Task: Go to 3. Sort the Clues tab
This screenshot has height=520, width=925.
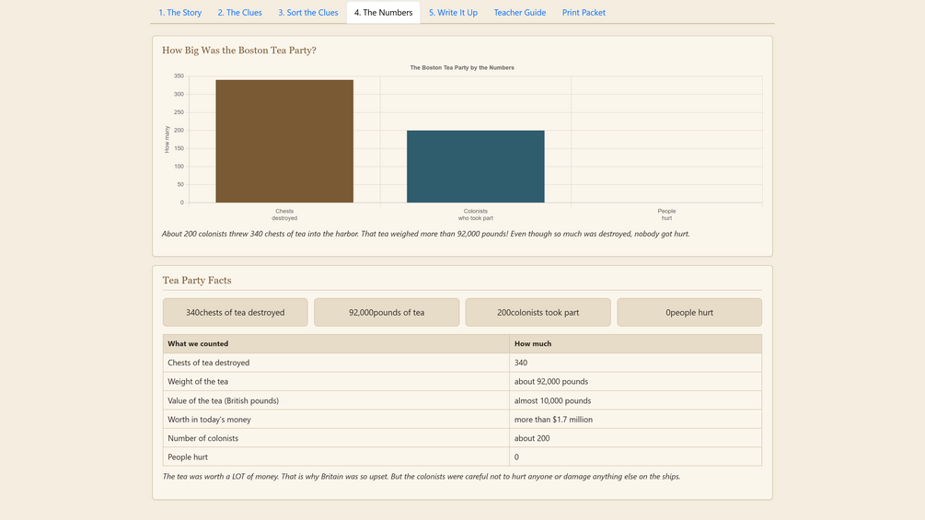Action: (x=308, y=12)
